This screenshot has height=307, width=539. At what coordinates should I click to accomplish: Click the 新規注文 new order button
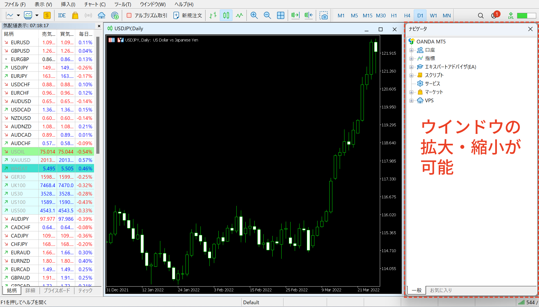click(188, 15)
